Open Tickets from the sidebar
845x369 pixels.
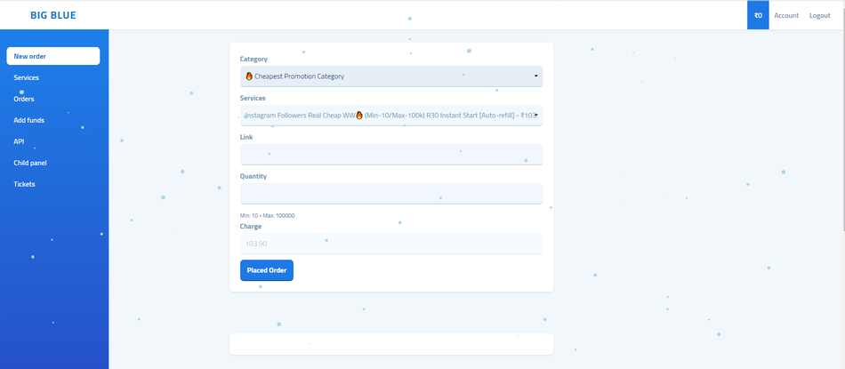[x=24, y=184]
